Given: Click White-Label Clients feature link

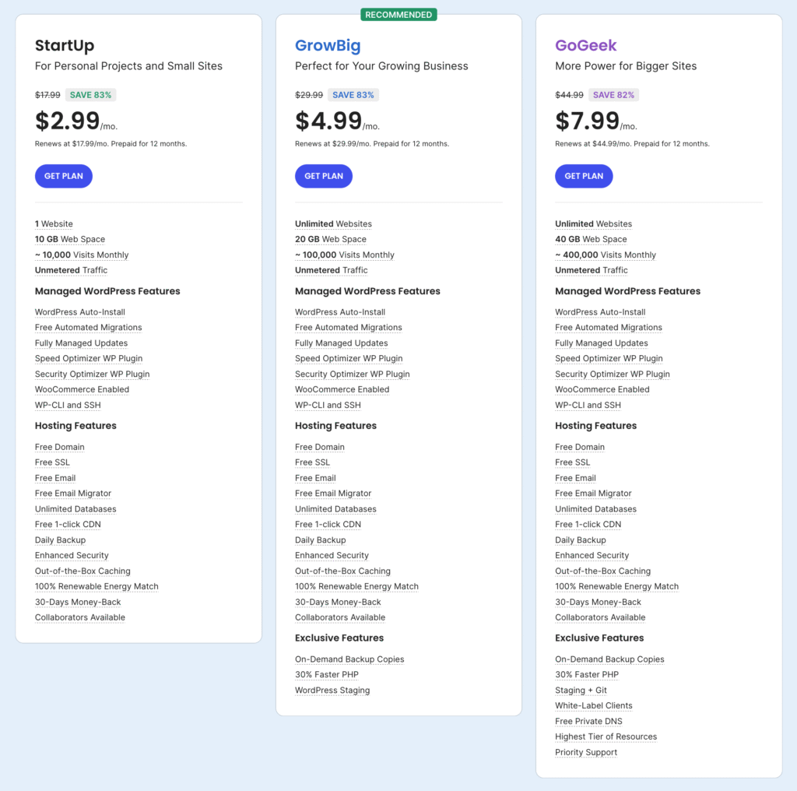Looking at the screenshot, I should pos(594,705).
